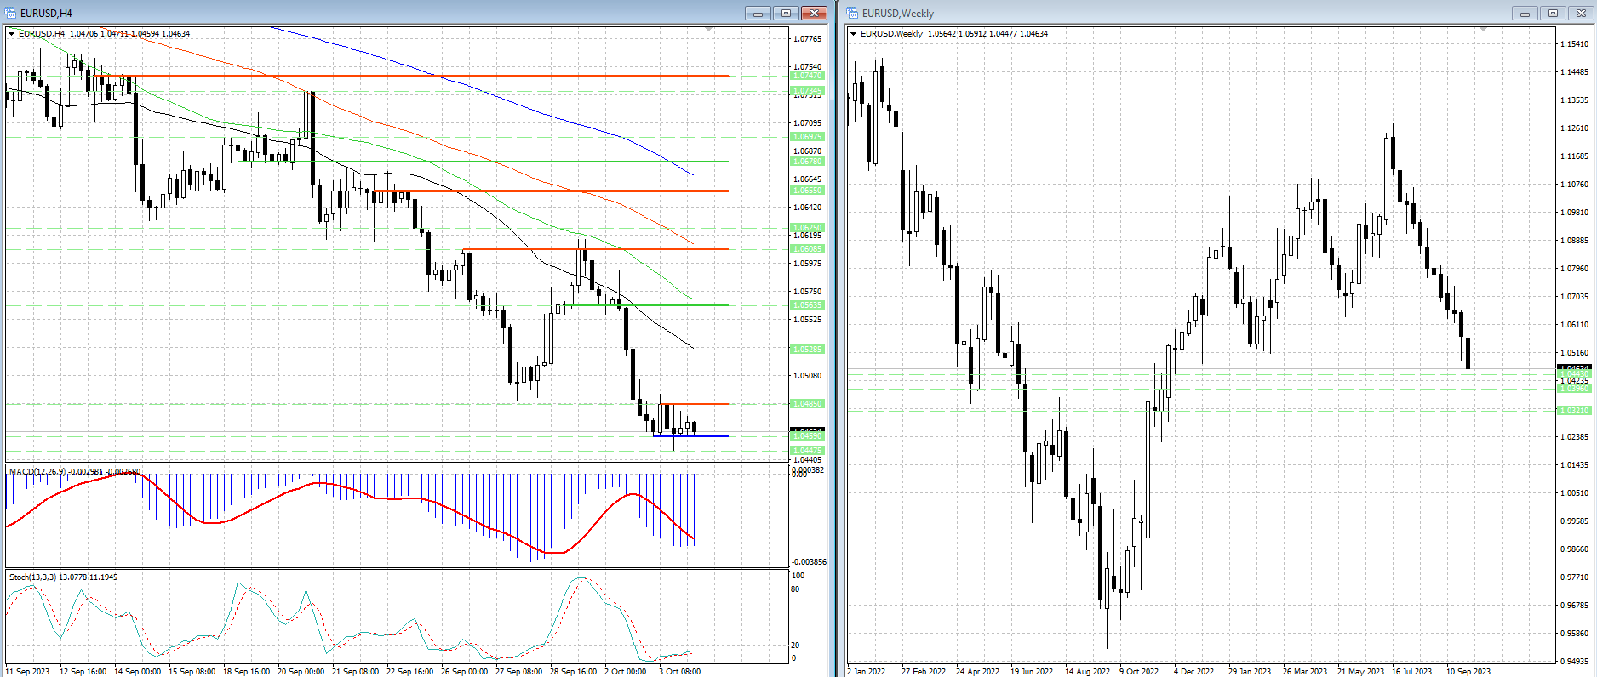
Task: Maximize the EURUSD,H4 chart window
Action: click(x=786, y=13)
